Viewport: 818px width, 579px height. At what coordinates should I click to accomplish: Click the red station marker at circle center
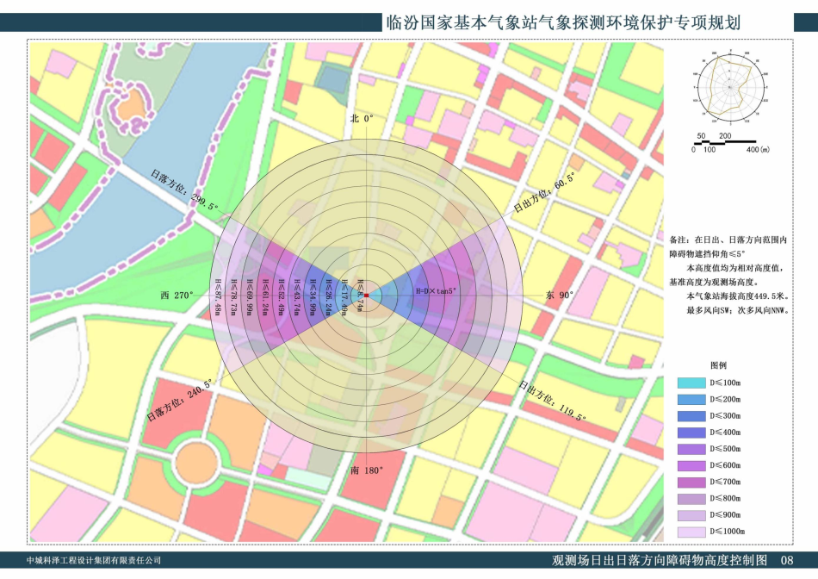coord(366,296)
